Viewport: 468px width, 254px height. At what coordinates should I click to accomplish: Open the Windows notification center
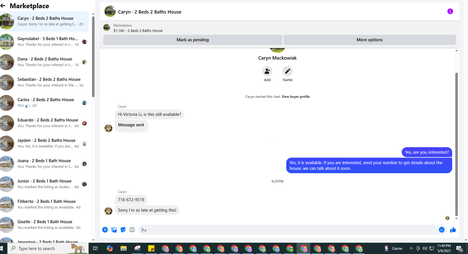[x=460, y=249]
